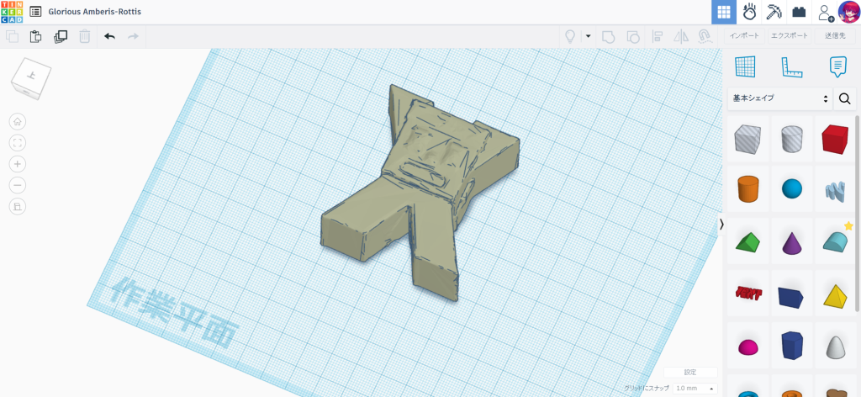Invite collaborators with add person icon
Viewport: 861px width, 397px height.
coord(825,12)
